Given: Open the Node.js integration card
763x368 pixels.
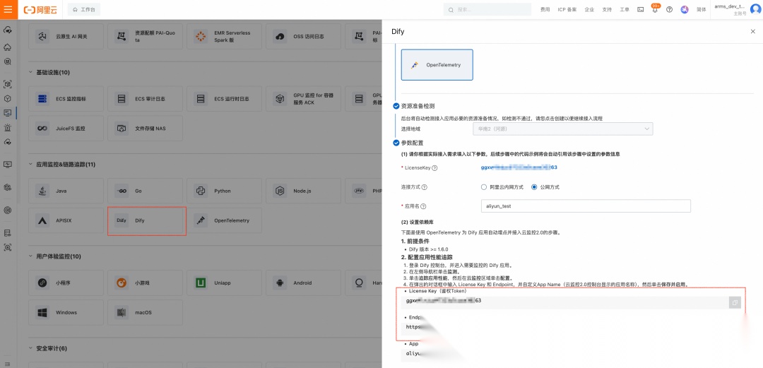Looking at the screenshot, I should pos(303,191).
